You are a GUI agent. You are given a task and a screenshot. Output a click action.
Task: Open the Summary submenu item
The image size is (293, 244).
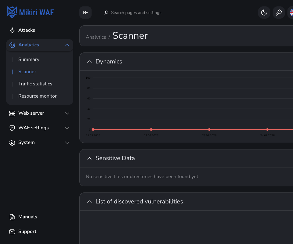pos(29,59)
